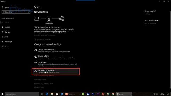Open Show available networks link
Image resolution: width=171 pixels, height=96 pixels.
(42, 39)
